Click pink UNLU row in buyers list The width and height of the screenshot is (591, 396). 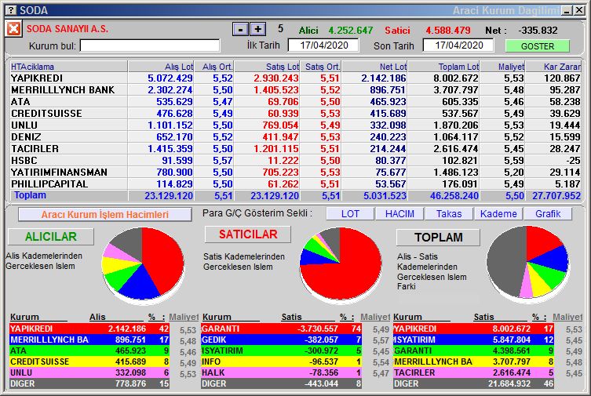point(89,372)
